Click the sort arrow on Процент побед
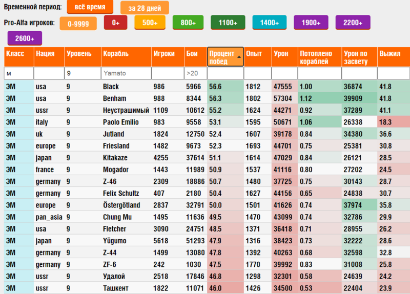 239,57
